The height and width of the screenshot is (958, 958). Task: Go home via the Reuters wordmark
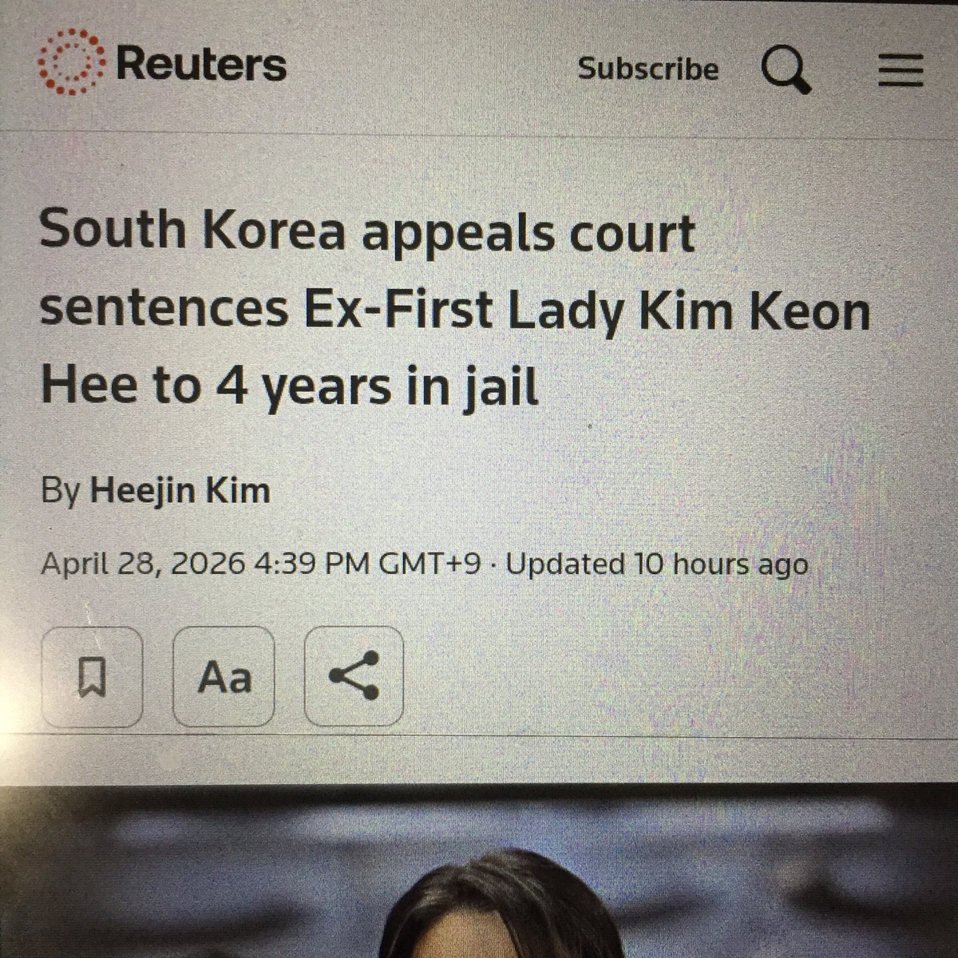coord(201,64)
